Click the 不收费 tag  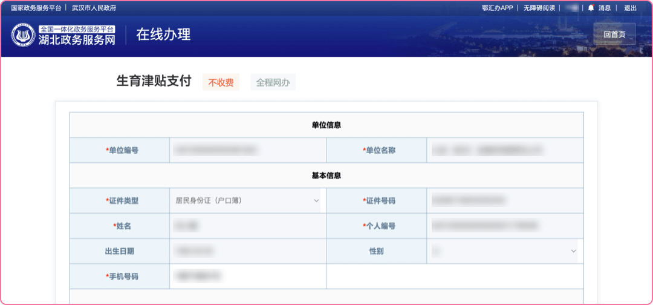click(221, 82)
